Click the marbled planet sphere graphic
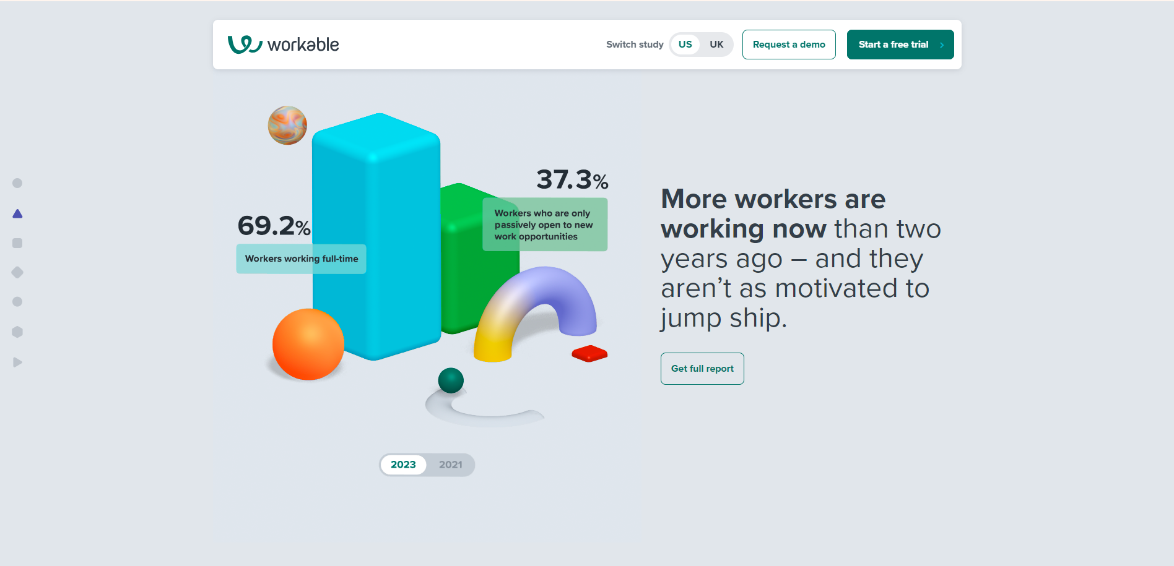Viewport: 1174px width, 566px height. (x=286, y=125)
